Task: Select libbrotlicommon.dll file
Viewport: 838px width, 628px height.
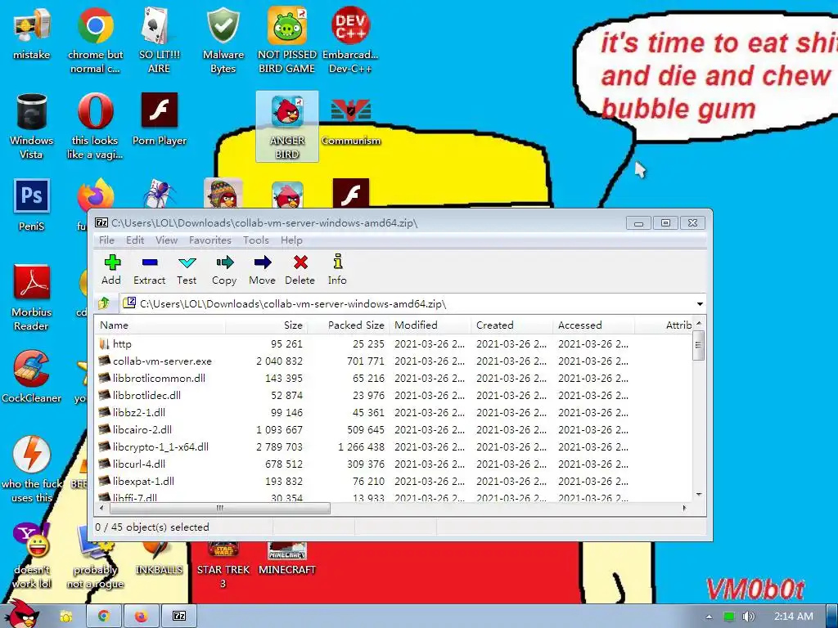Action: [394, 378]
